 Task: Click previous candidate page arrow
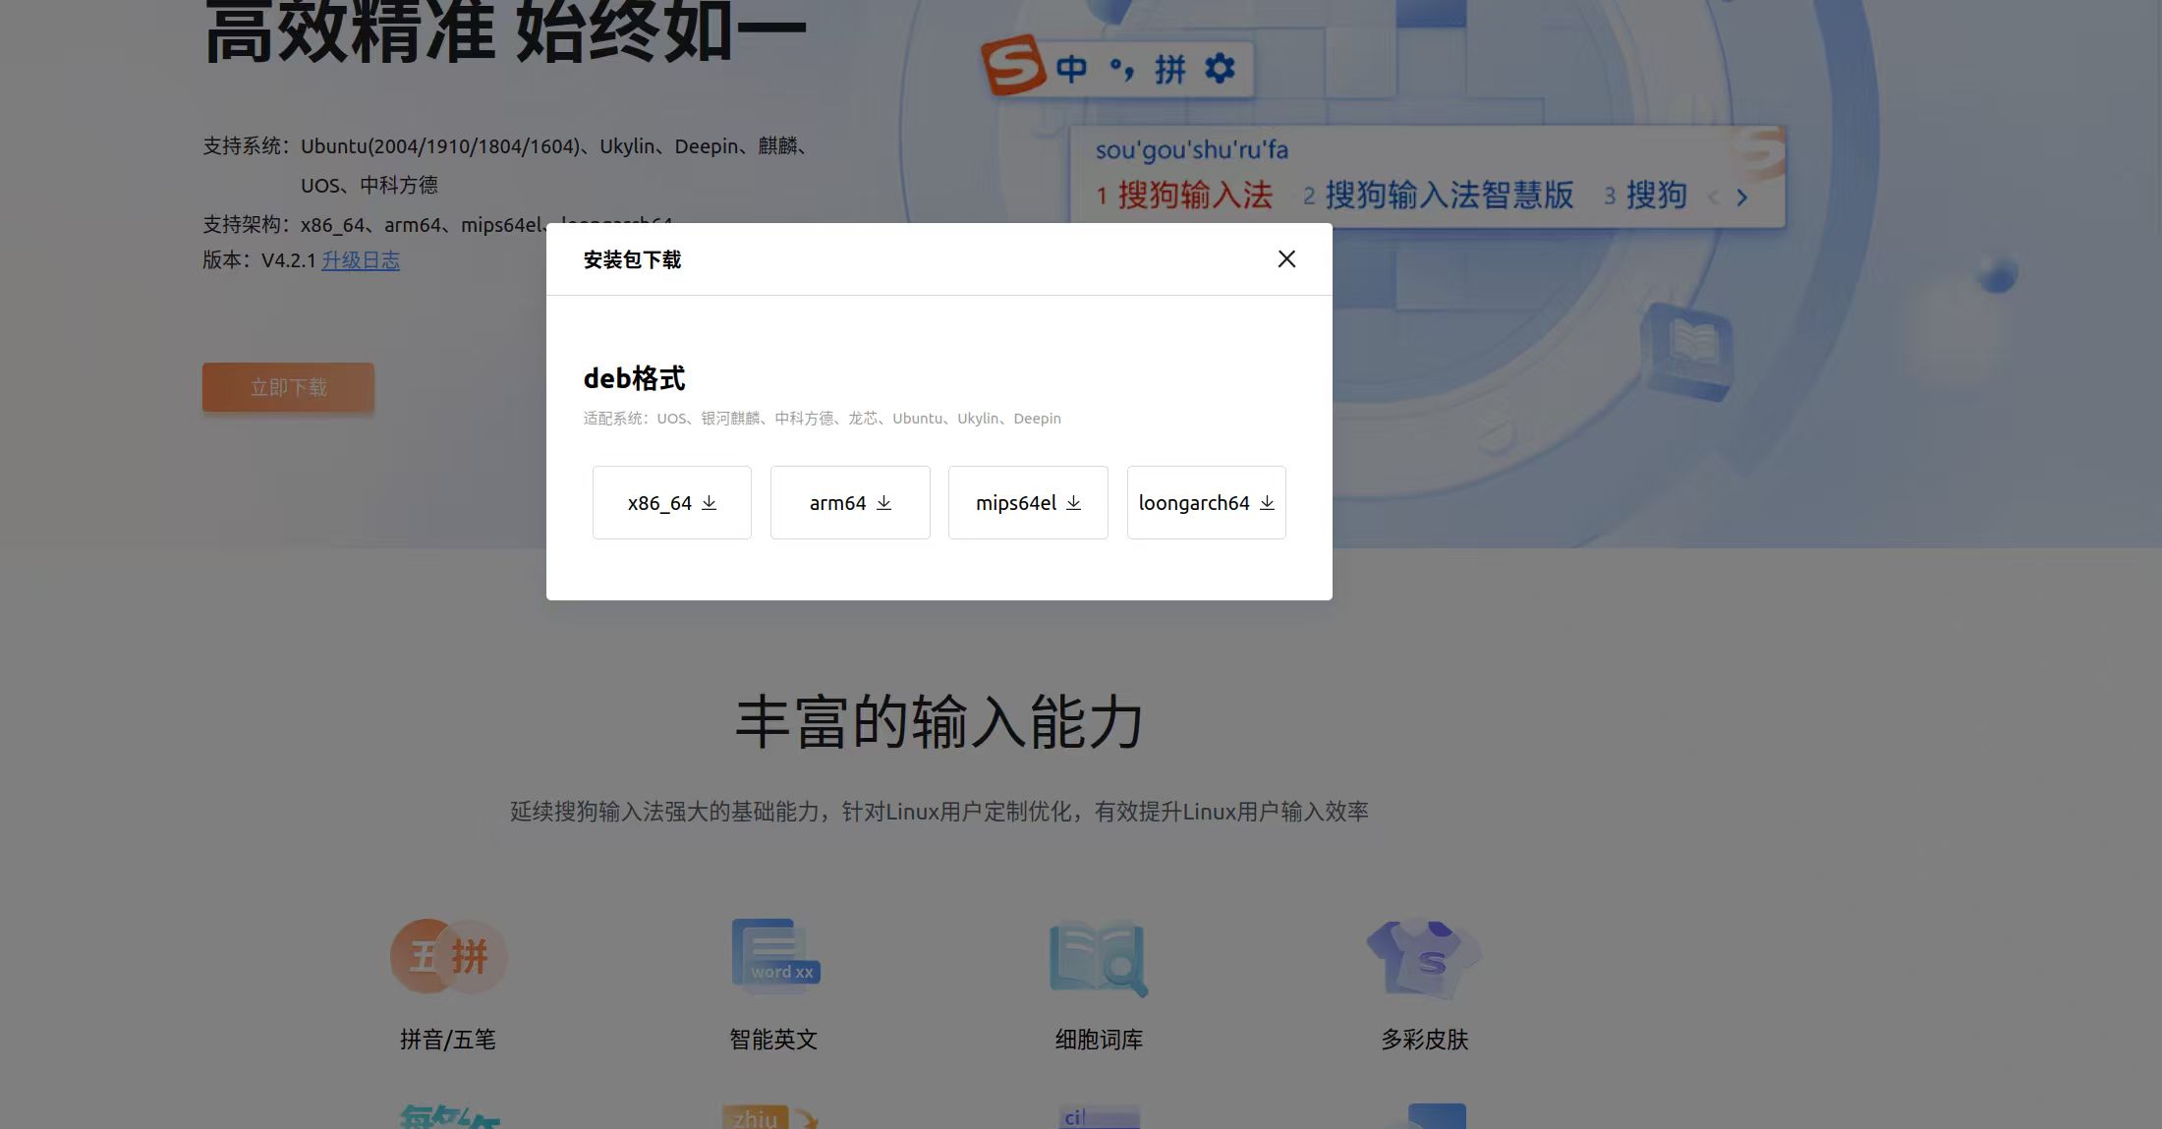[x=1714, y=198]
